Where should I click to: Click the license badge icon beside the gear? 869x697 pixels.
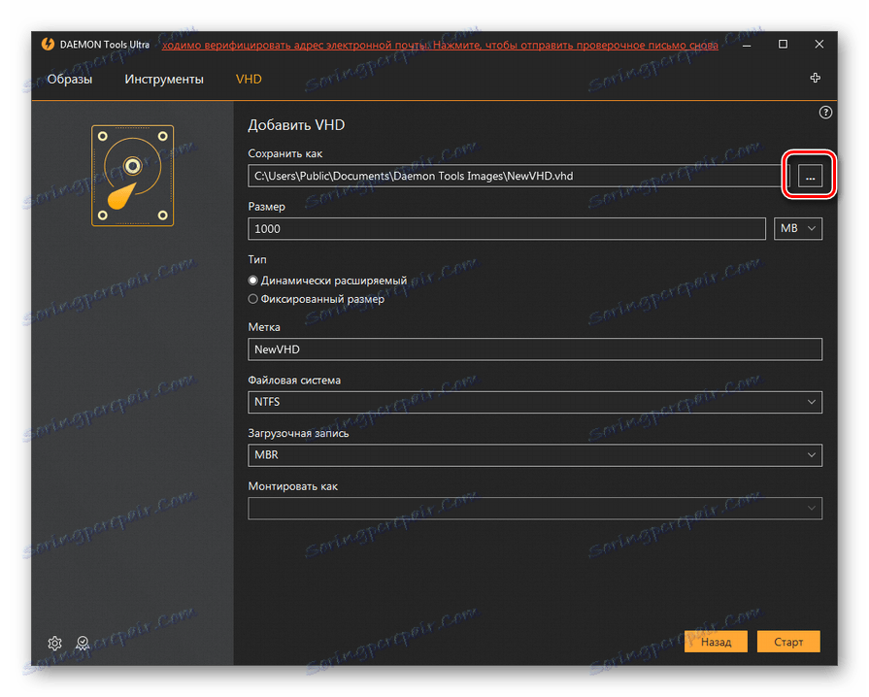[83, 643]
